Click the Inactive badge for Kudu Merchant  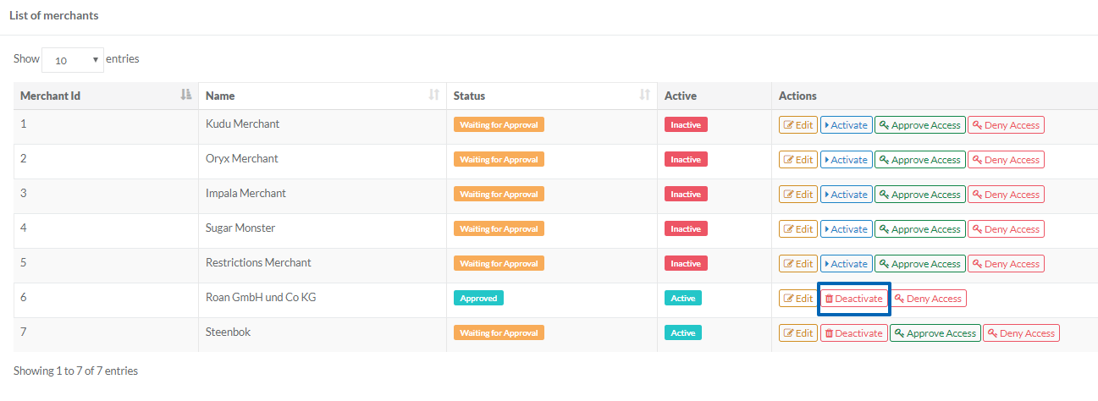coord(686,124)
